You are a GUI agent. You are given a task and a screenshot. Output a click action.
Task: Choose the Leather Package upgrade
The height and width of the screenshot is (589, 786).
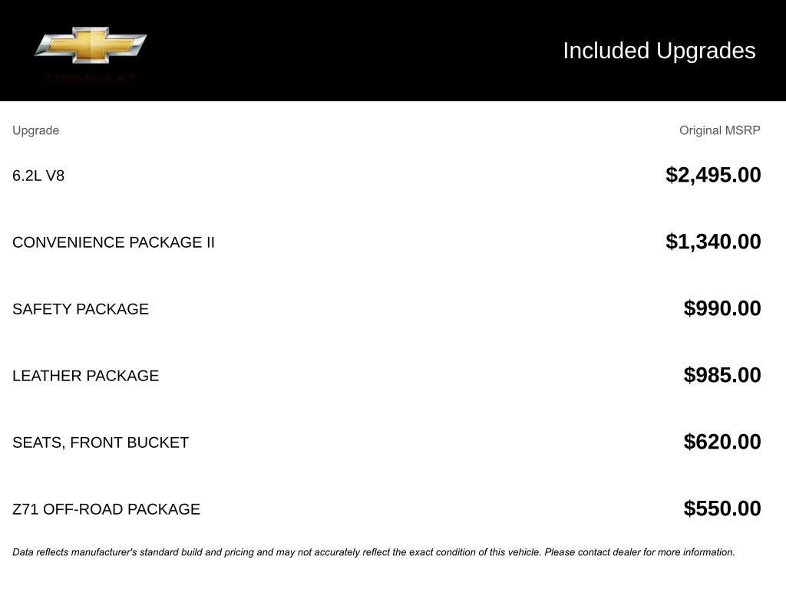[x=86, y=376]
